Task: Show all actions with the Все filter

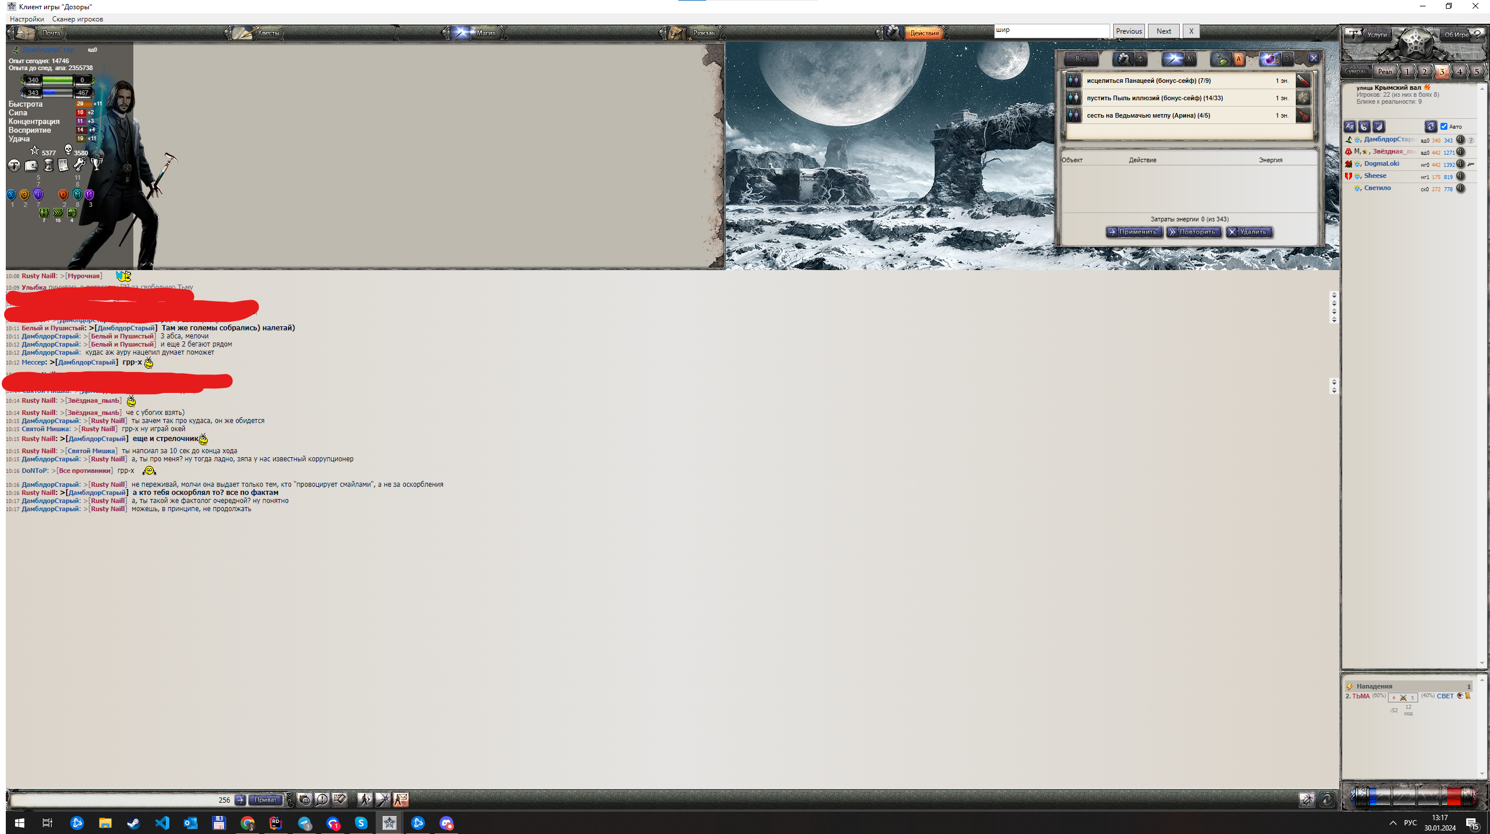Action: coord(1081,59)
